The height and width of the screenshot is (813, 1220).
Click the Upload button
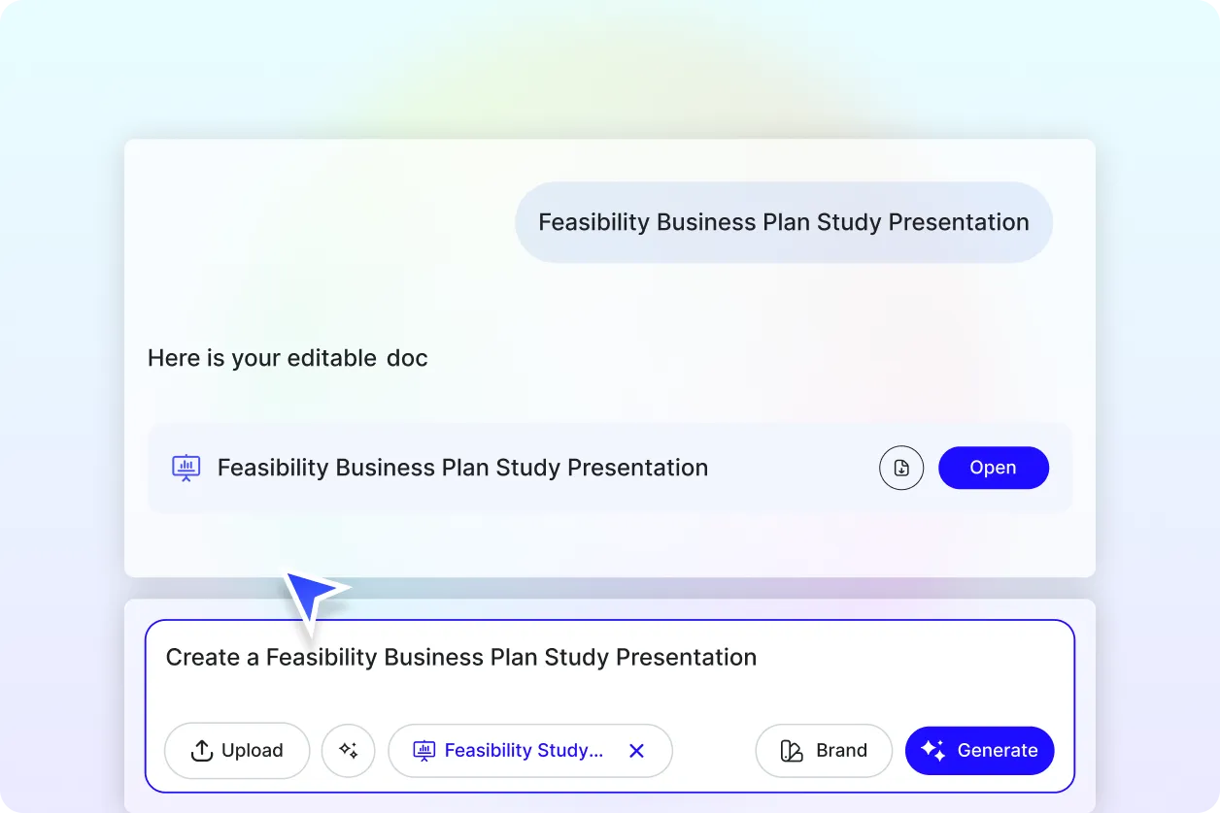coord(236,750)
